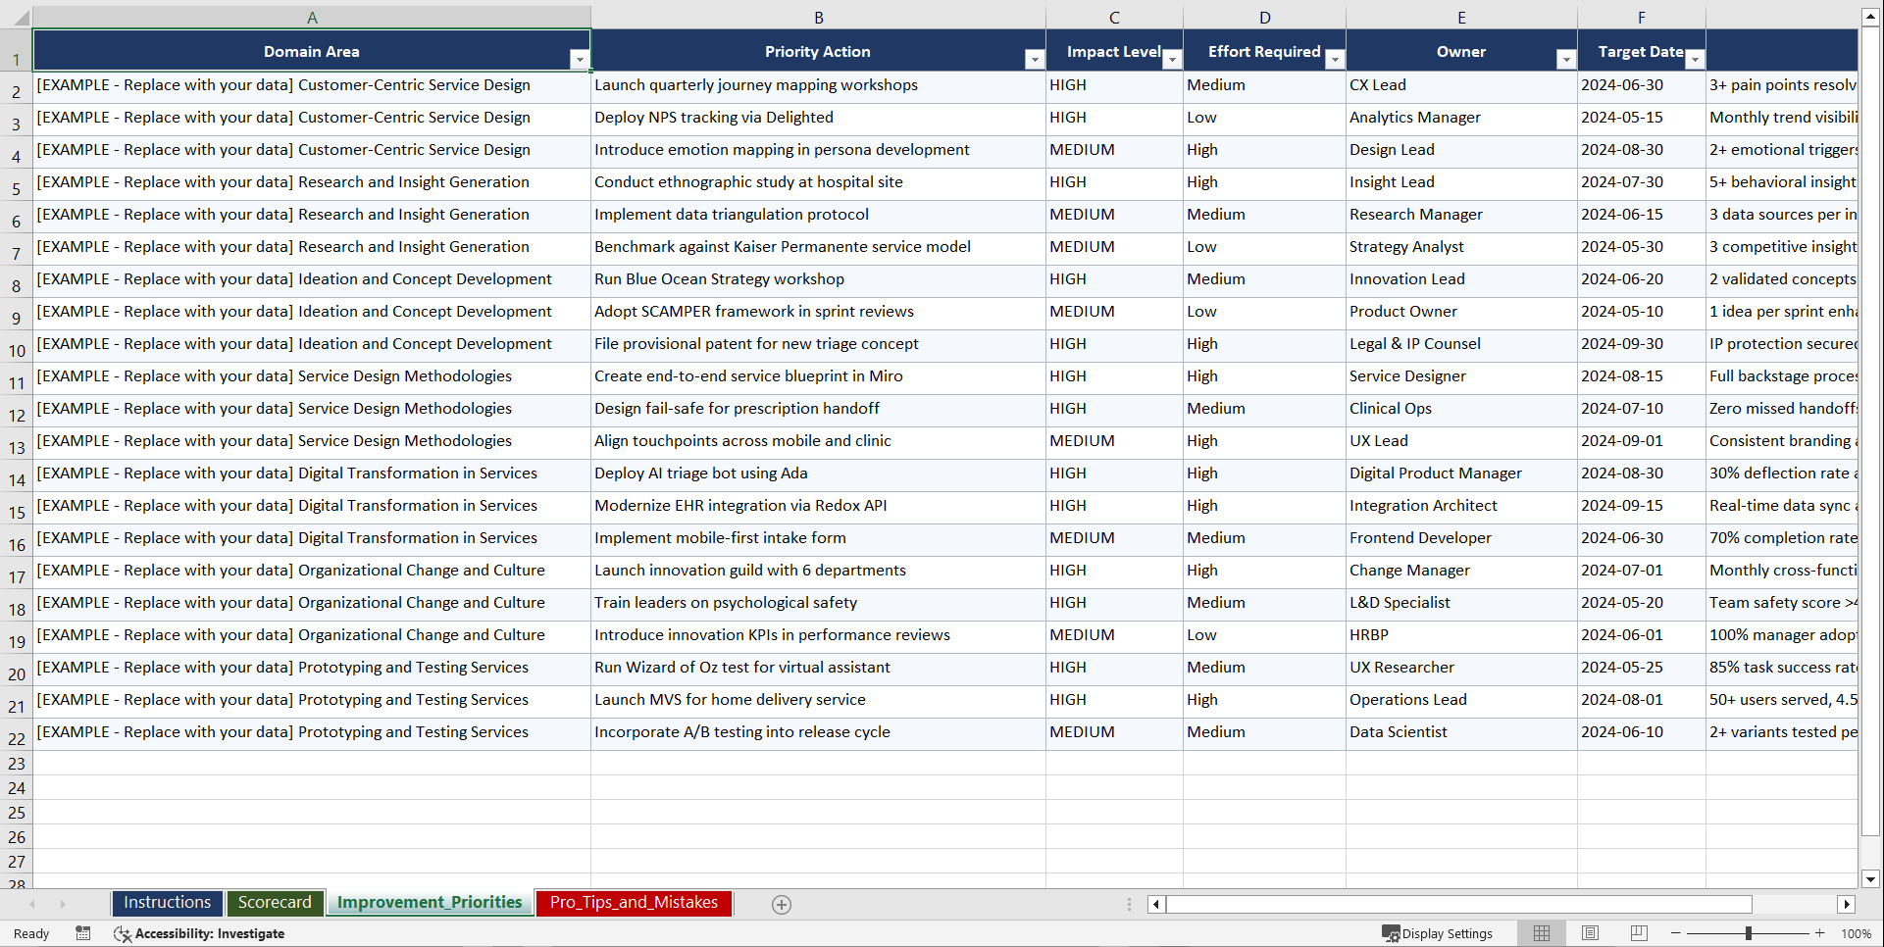
Task: Select the Page Layout view icon
Action: coord(1590,933)
